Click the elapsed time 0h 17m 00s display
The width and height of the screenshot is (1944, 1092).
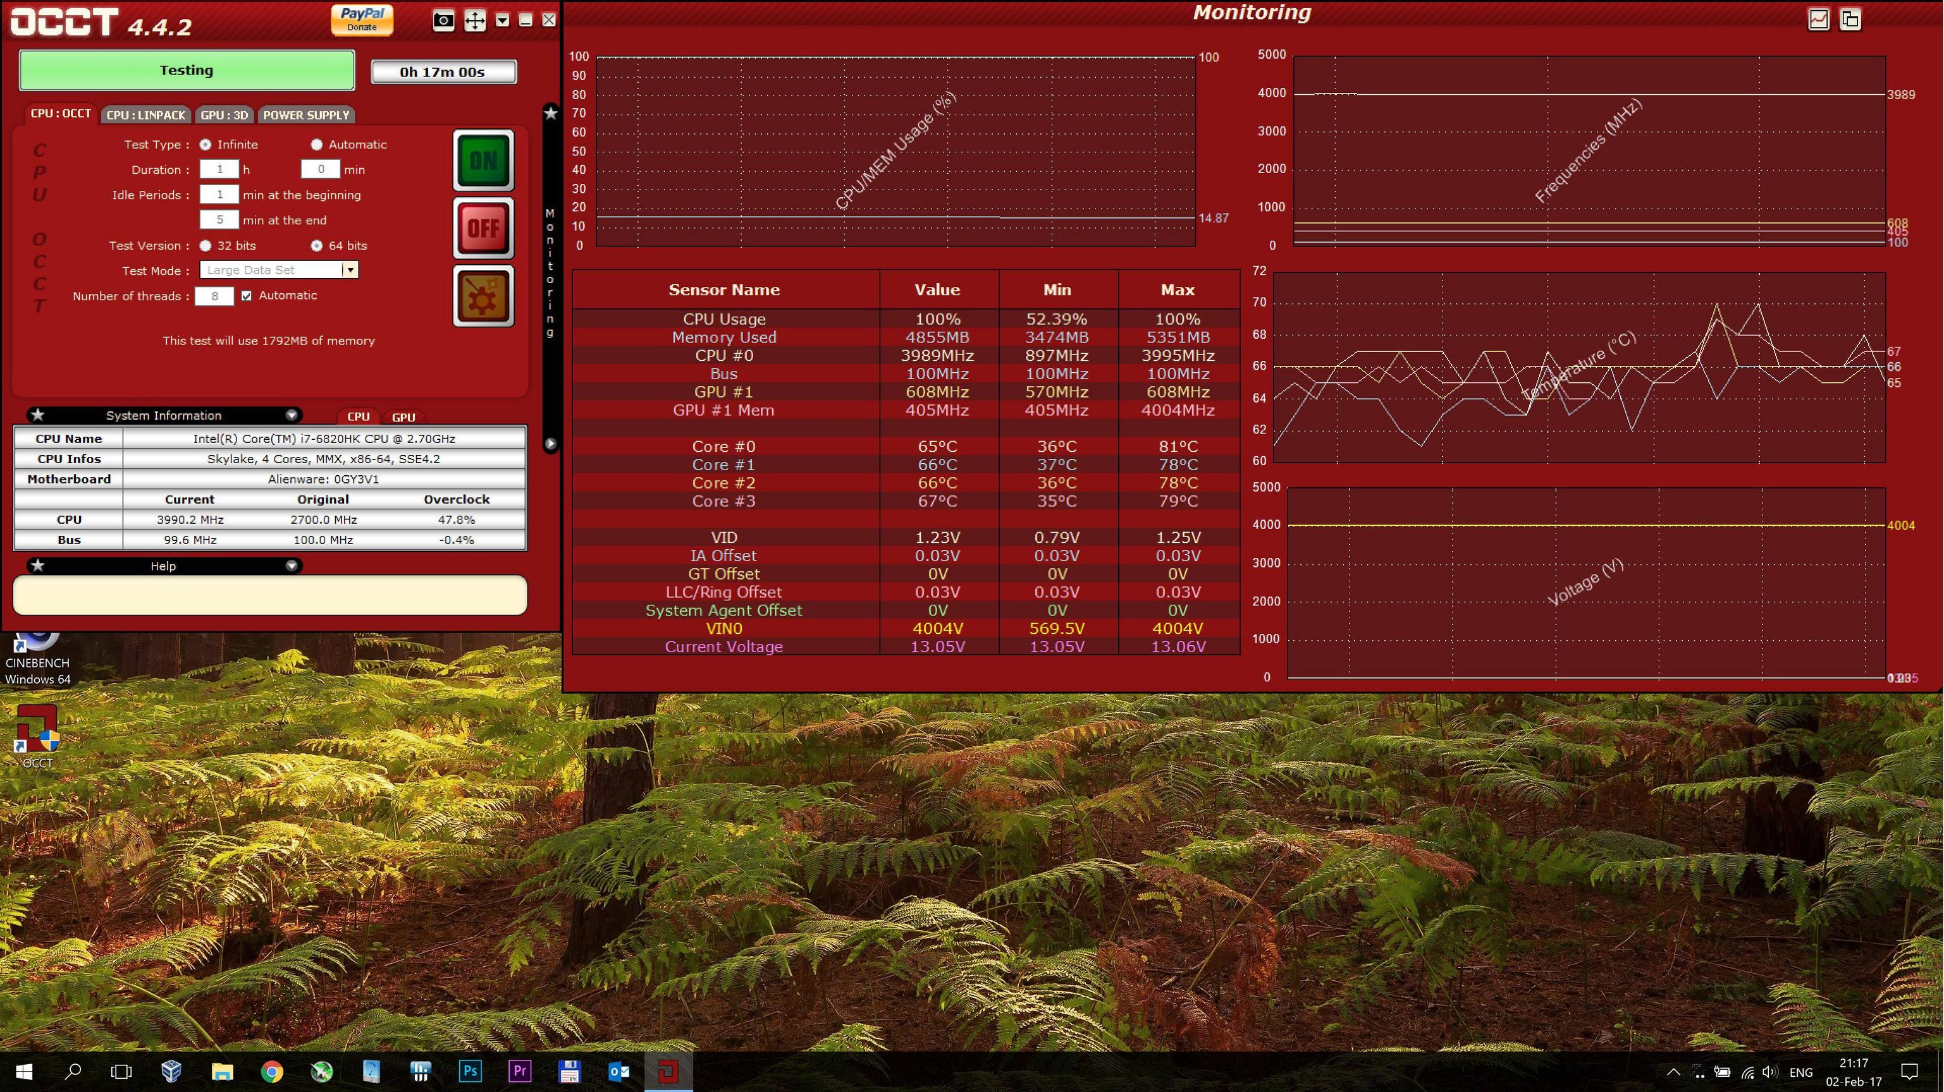point(444,71)
